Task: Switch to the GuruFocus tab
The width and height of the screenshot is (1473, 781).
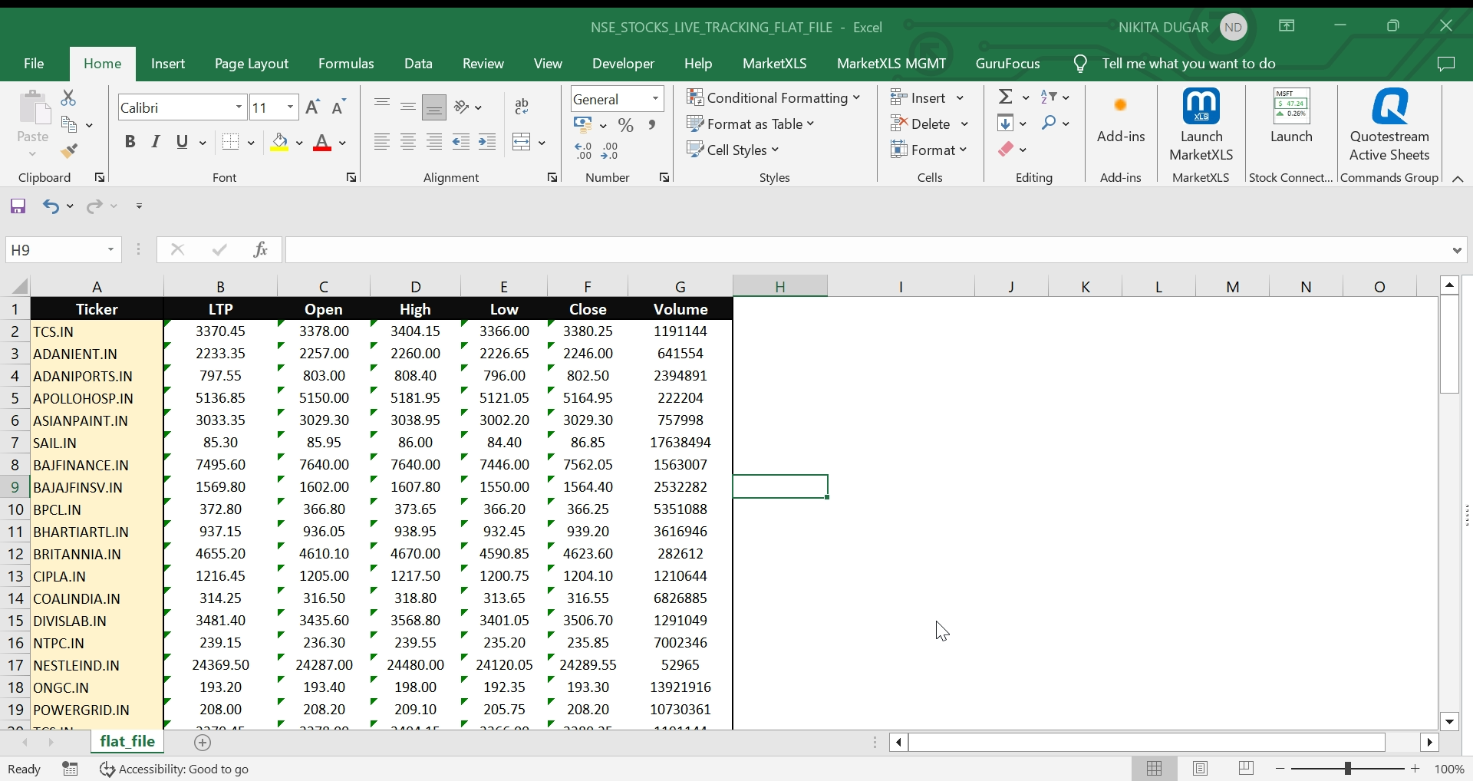Action: [1008, 64]
